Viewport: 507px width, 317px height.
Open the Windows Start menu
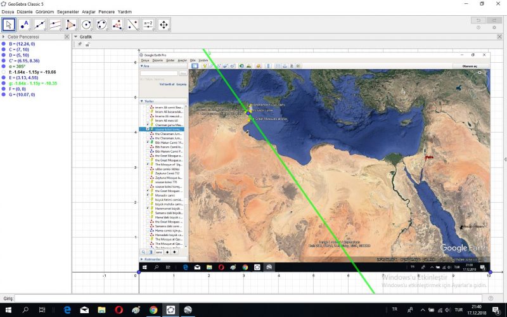[8, 310]
